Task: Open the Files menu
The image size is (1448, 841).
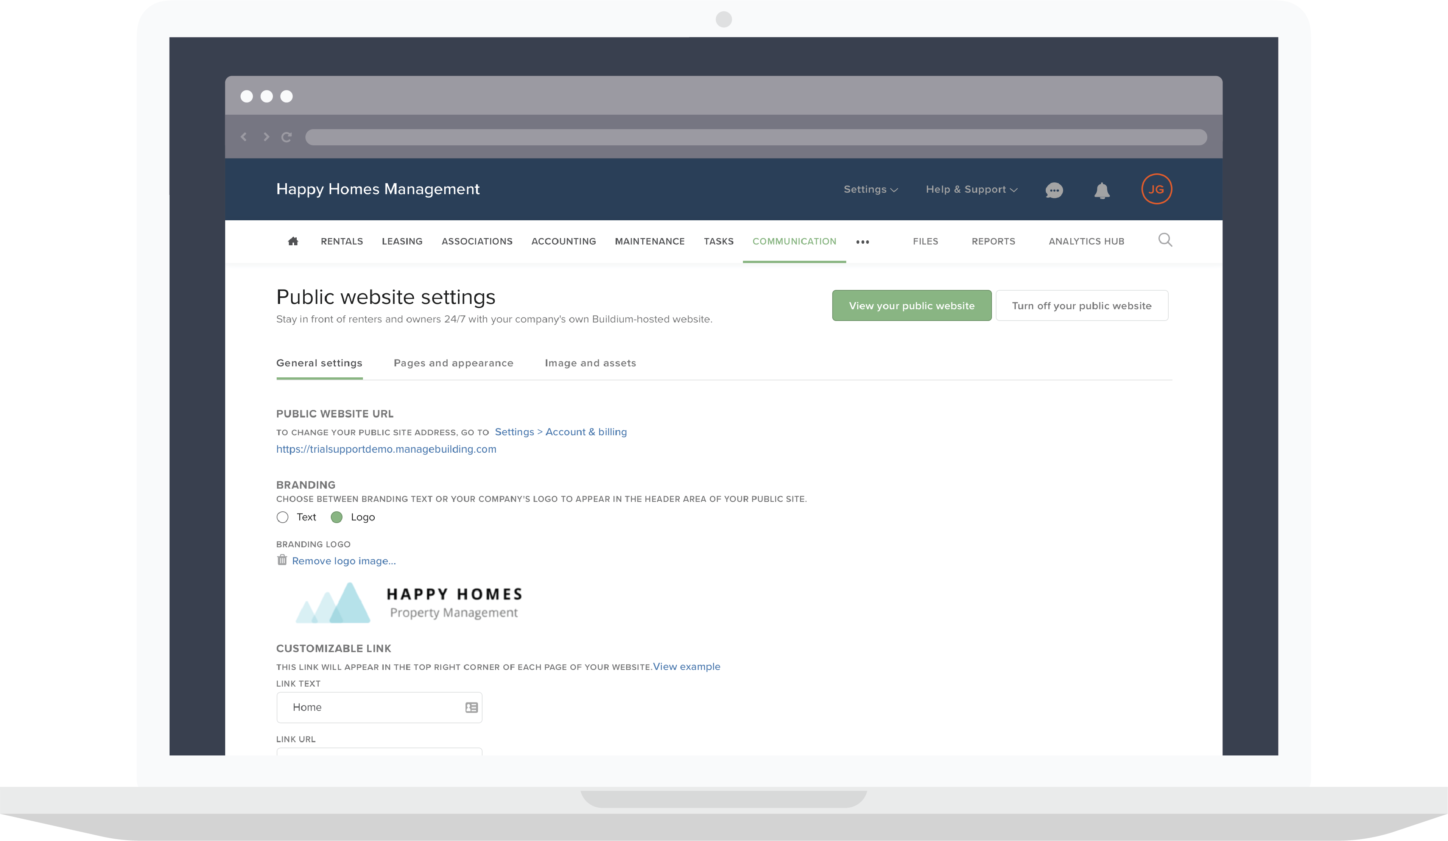Action: click(x=925, y=241)
